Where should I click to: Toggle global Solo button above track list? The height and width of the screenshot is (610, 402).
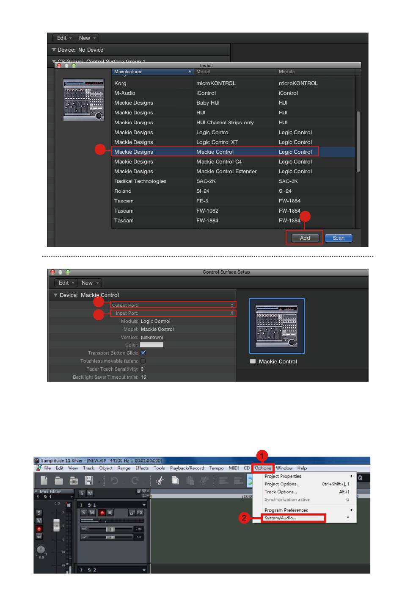(82, 493)
